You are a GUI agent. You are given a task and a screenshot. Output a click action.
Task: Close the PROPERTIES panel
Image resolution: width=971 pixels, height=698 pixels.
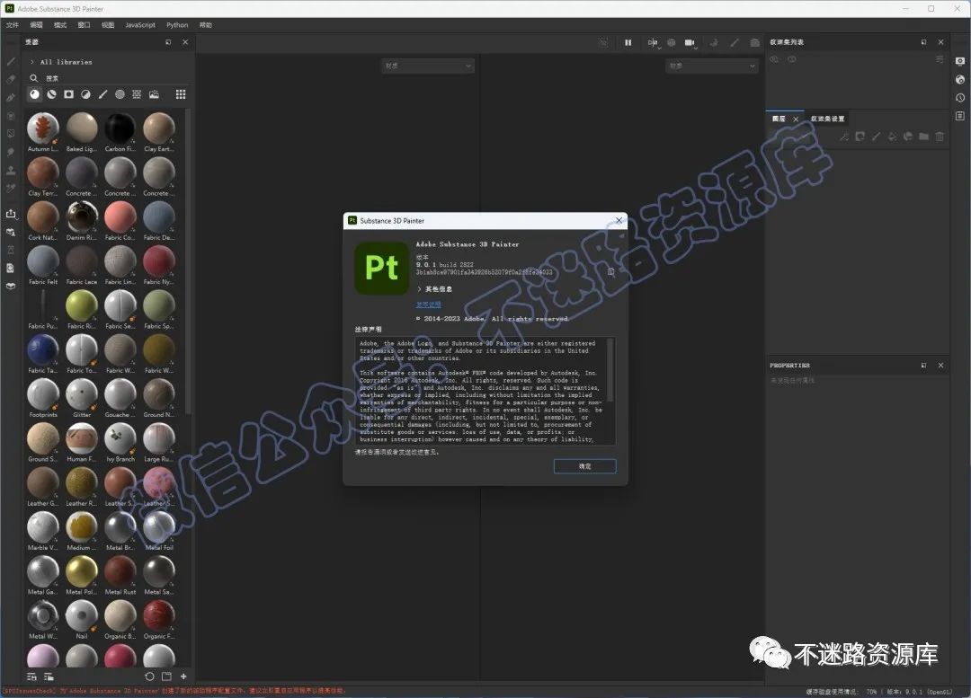940,365
